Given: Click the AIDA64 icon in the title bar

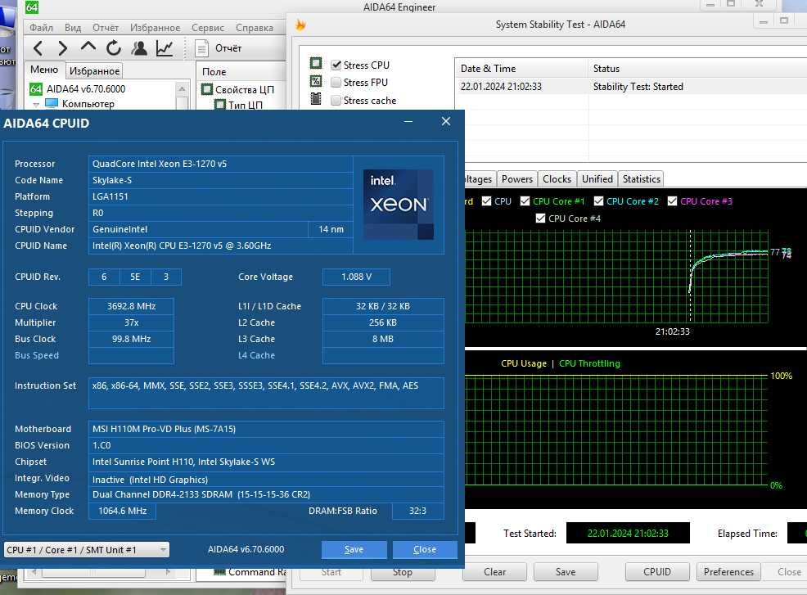Looking at the screenshot, I should point(32,7).
